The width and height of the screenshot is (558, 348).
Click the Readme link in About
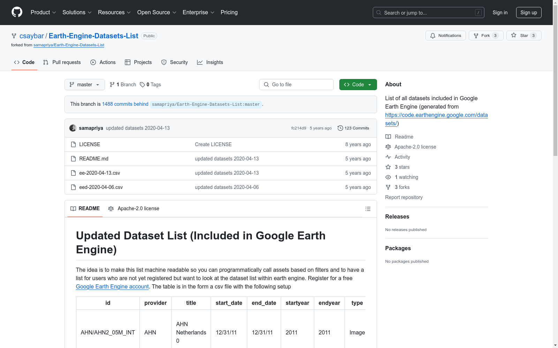(x=399, y=137)
